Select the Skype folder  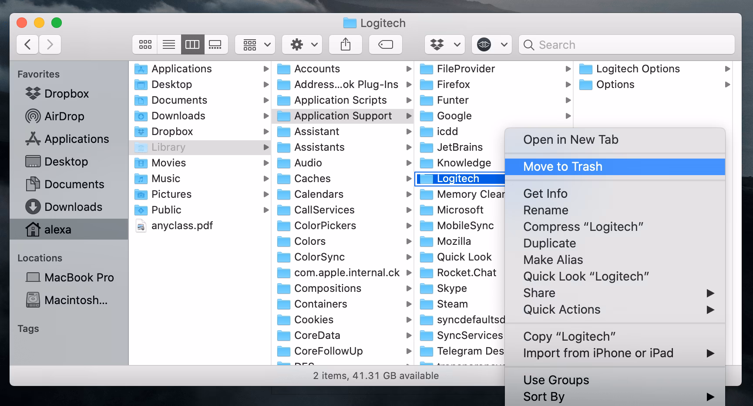click(460, 288)
